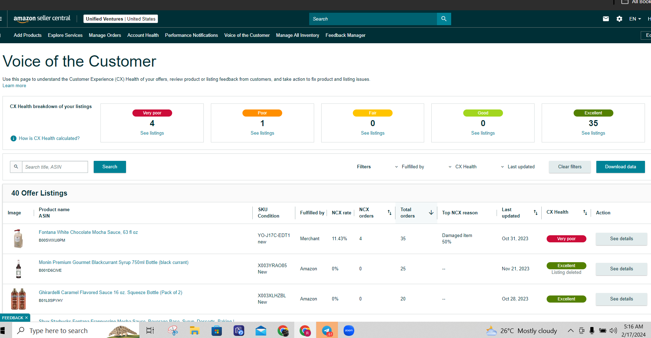The image size is (651, 338).
Task: Open the weather widget showing 26°C Mostly cloudy
Action: pyautogui.click(x=521, y=331)
